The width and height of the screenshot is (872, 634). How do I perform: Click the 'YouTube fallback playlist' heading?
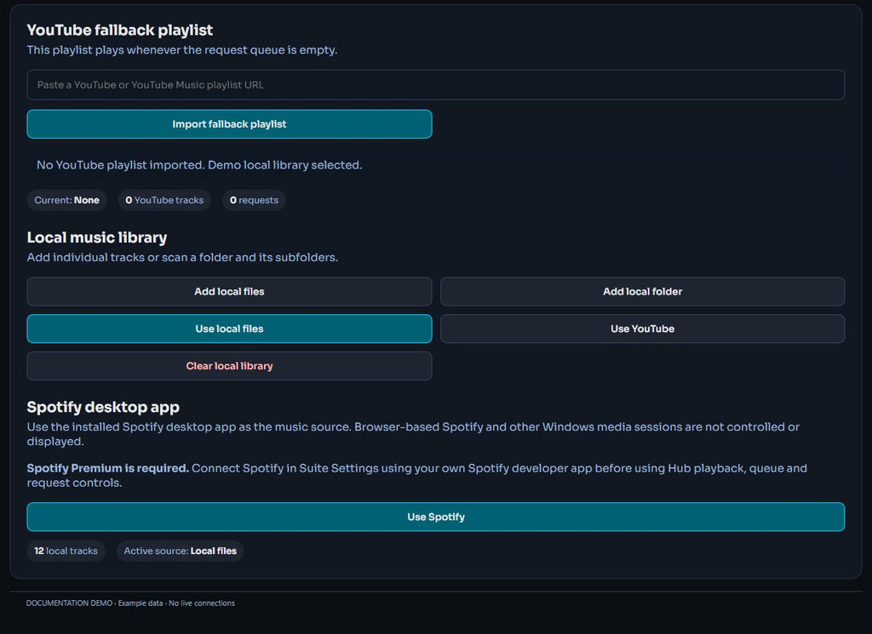point(119,30)
